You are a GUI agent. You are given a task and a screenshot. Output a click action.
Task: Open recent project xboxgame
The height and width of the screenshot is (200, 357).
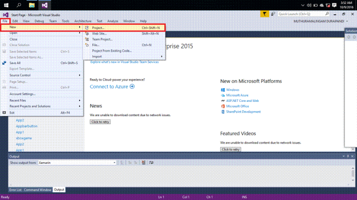24,138
